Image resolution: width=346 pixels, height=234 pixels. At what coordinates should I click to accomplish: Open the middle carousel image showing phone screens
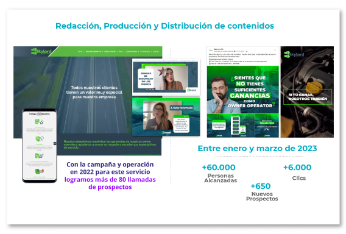pos(242,126)
